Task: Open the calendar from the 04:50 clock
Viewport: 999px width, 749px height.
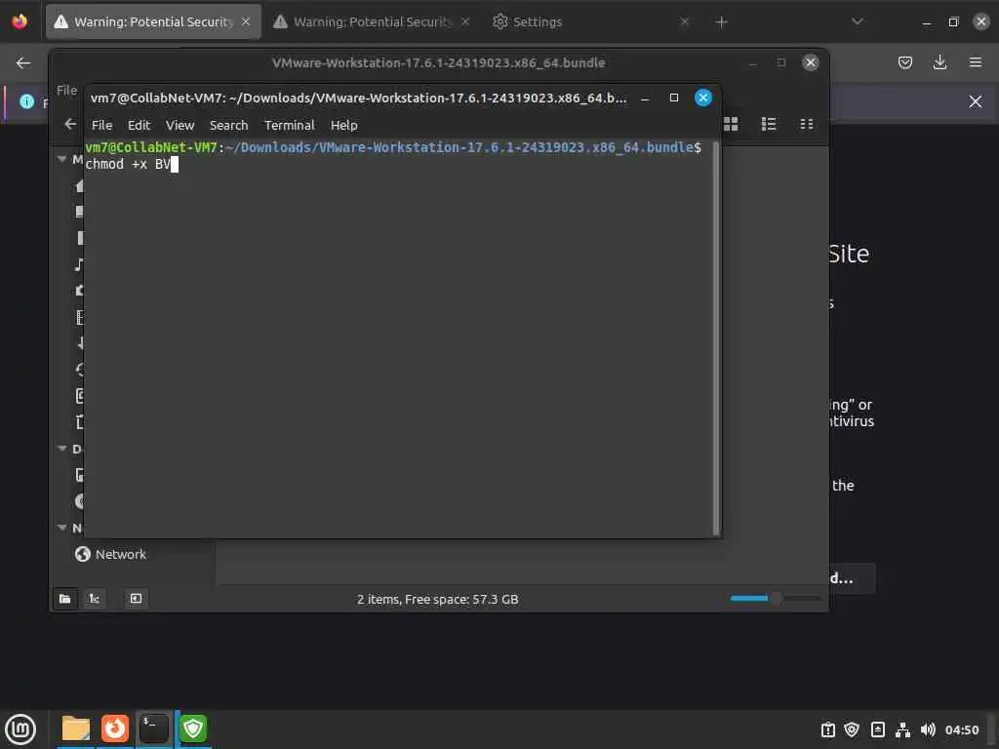Action: click(x=962, y=729)
